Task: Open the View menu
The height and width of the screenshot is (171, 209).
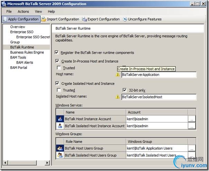Action: [x=38, y=12]
